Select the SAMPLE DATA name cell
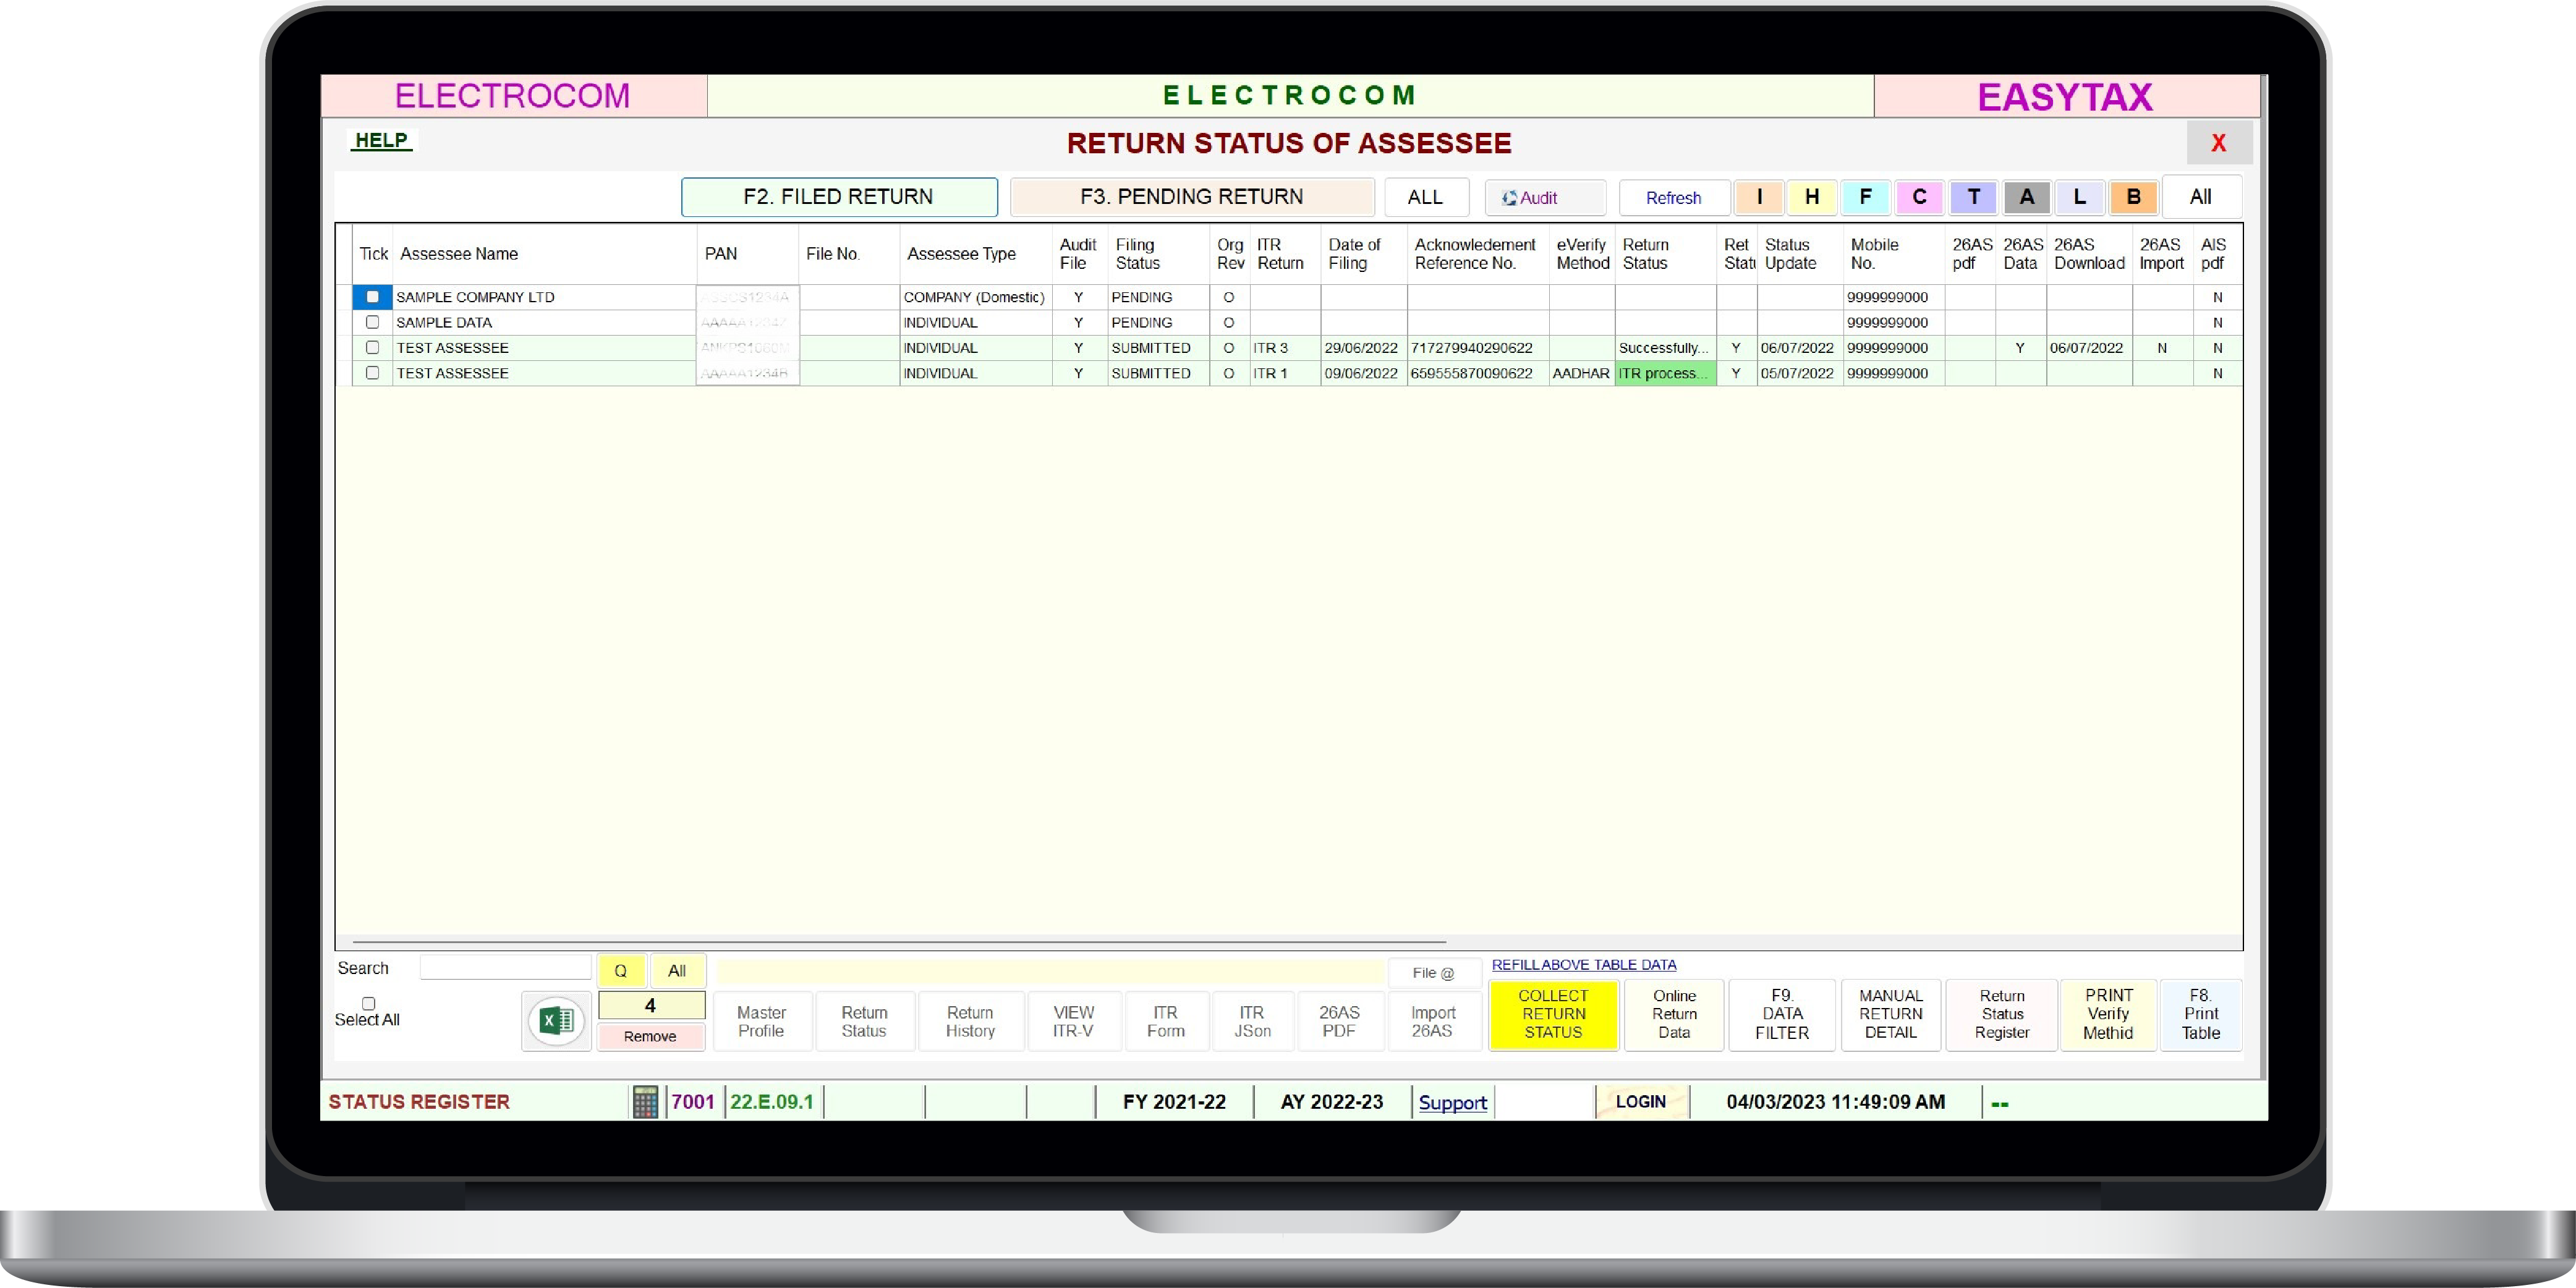 coord(544,322)
